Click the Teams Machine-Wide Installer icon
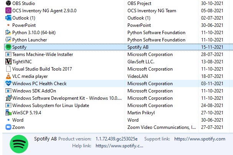233x155 pixels. pos(8,54)
